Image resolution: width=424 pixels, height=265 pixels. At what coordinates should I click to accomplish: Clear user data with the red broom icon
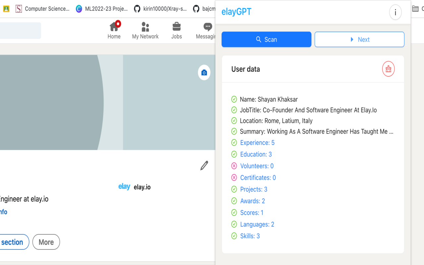pos(388,69)
